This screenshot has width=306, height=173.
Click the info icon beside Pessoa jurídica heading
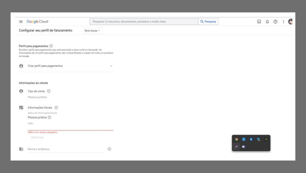[x=49, y=117]
